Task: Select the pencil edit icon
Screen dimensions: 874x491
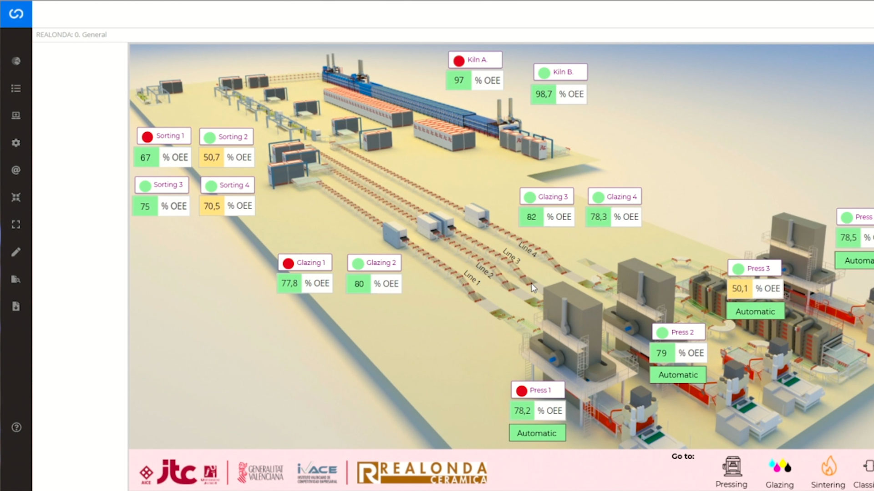Action: click(16, 252)
